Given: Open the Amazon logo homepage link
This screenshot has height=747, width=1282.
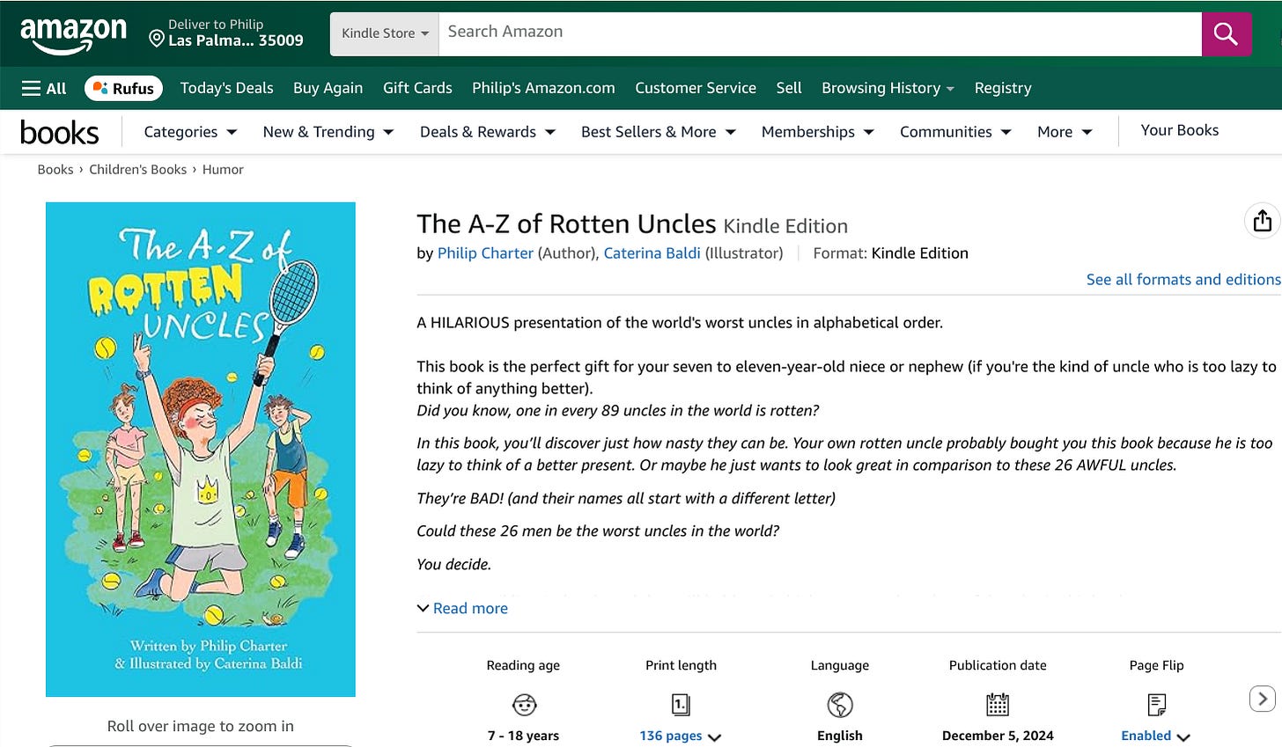Looking at the screenshot, I should pyautogui.click(x=74, y=35).
